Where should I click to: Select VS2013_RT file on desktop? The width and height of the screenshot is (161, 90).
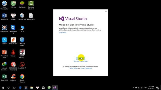(31, 16)
